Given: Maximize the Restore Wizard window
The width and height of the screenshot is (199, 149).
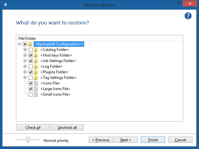Looking at the screenshot, I should (179, 3).
